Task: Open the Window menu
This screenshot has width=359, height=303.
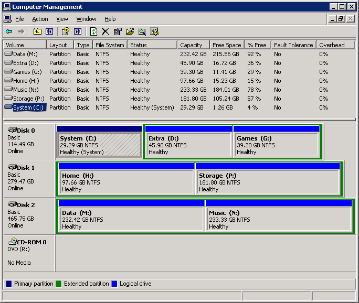Action: point(86,19)
